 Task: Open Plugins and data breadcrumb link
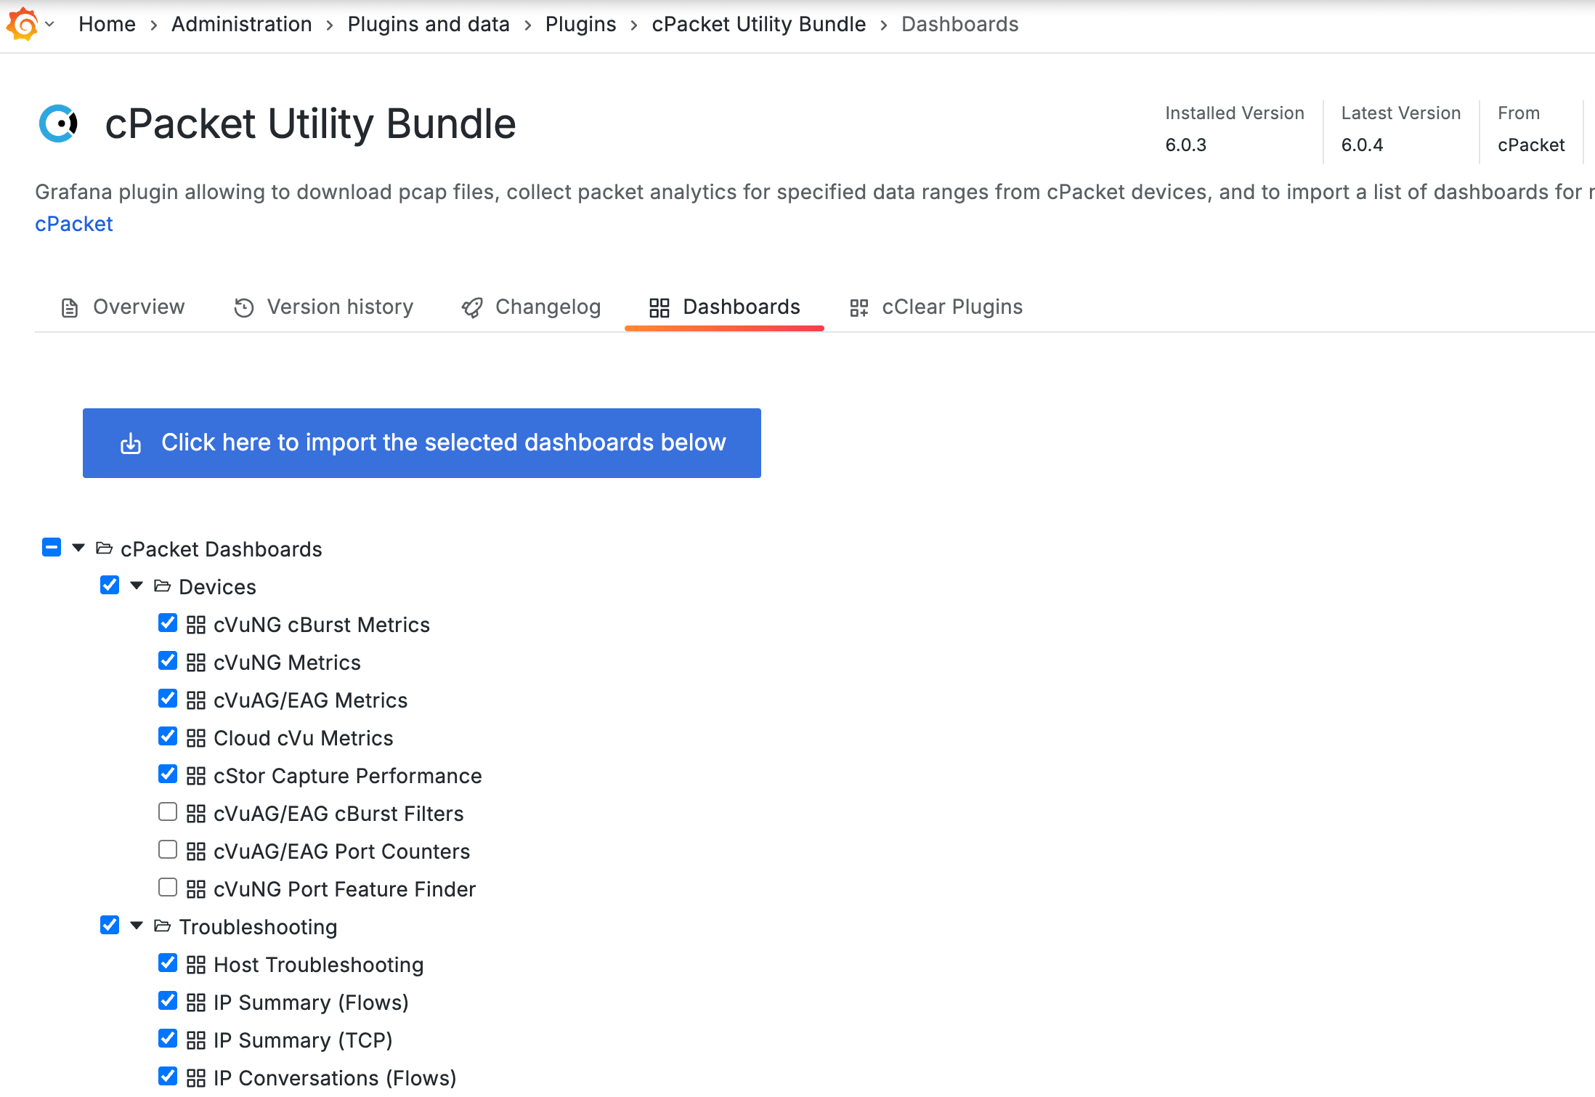click(x=429, y=24)
